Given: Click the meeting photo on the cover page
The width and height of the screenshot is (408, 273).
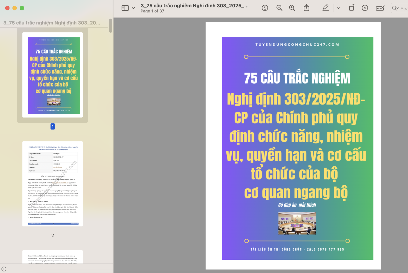Looking at the screenshot, I should click(297, 223).
